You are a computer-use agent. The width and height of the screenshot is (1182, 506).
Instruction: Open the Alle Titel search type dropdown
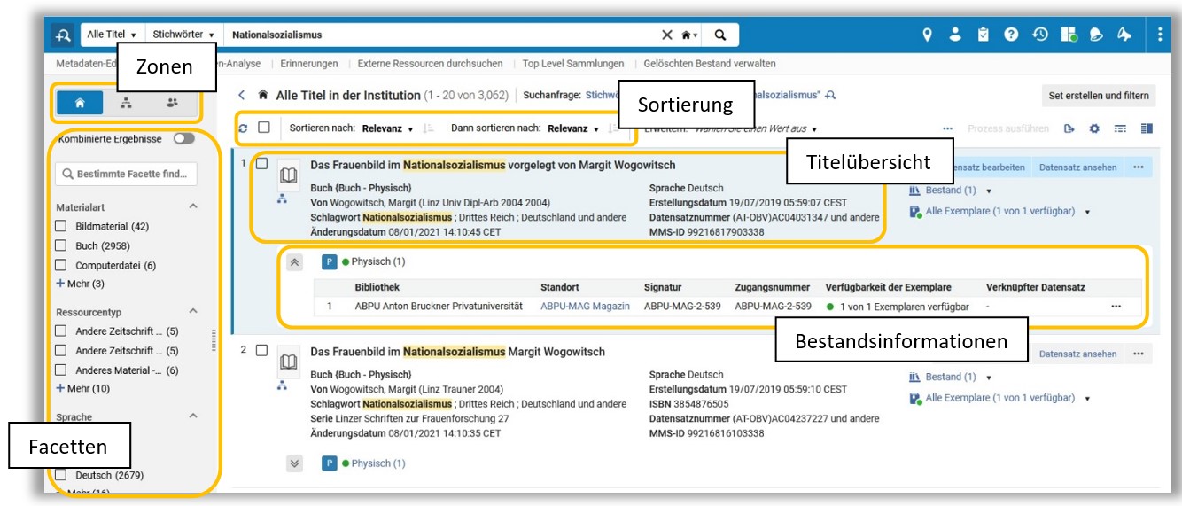[x=111, y=35]
